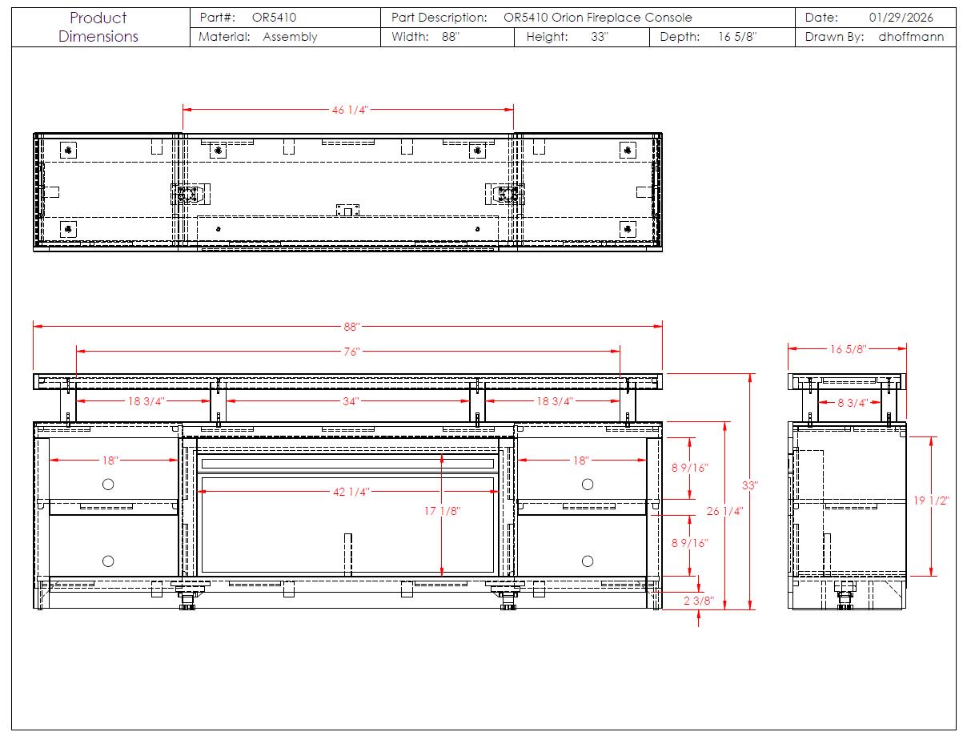This screenshot has height=736, width=967.
Task: Click the 88" overall width dimension in drawing
Action: click(x=351, y=327)
